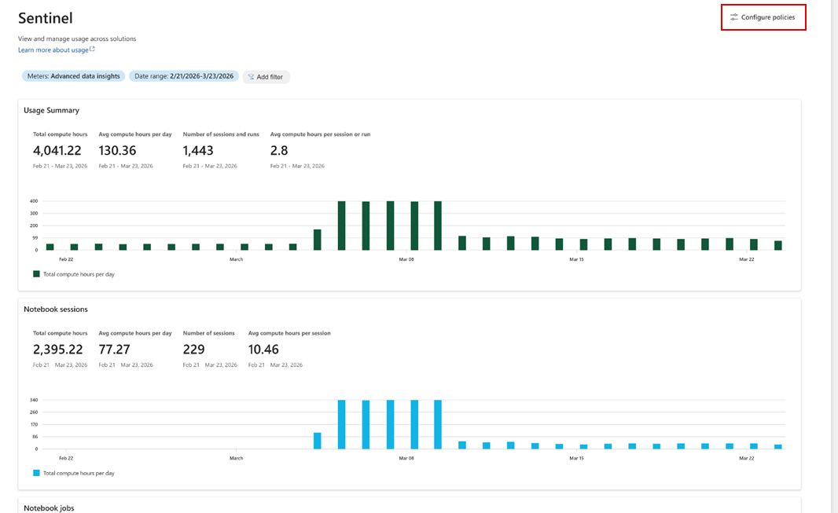Click the Mar 15 label on Notebook sessions axis

pyautogui.click(x=576, y=458)
